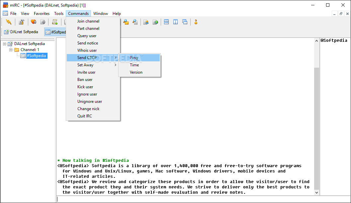This screenshot has width=351, height=203.
Task: Restore the inner channel window
Action: [341, 14]
